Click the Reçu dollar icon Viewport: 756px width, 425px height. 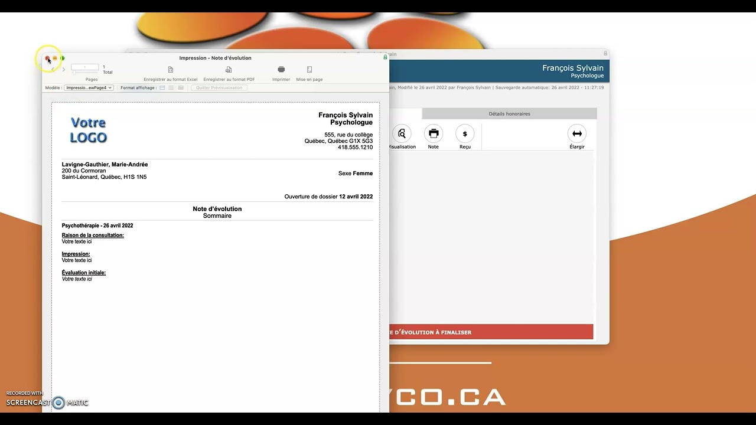[x=465, y=134]
